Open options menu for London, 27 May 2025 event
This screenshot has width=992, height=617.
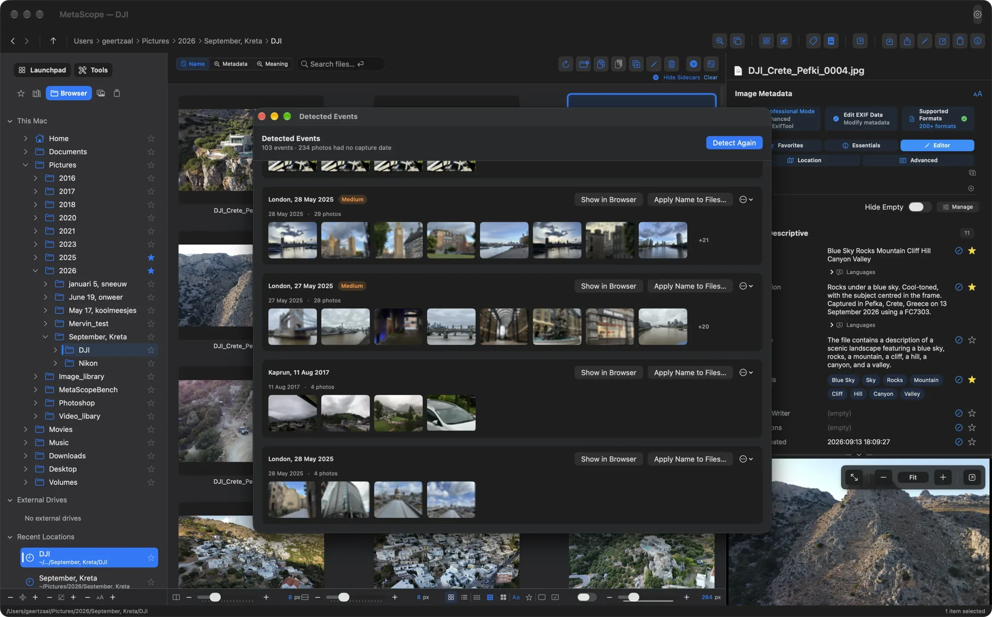[746, 286]
